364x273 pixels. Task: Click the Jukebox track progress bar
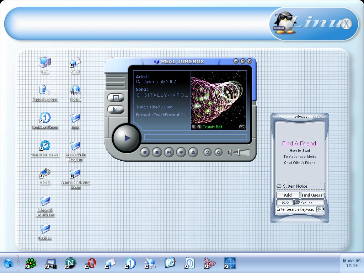pyautogui.click(x=196, y=137)
